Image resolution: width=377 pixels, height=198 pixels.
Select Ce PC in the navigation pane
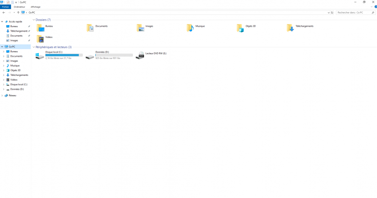[x=15, y=47]
